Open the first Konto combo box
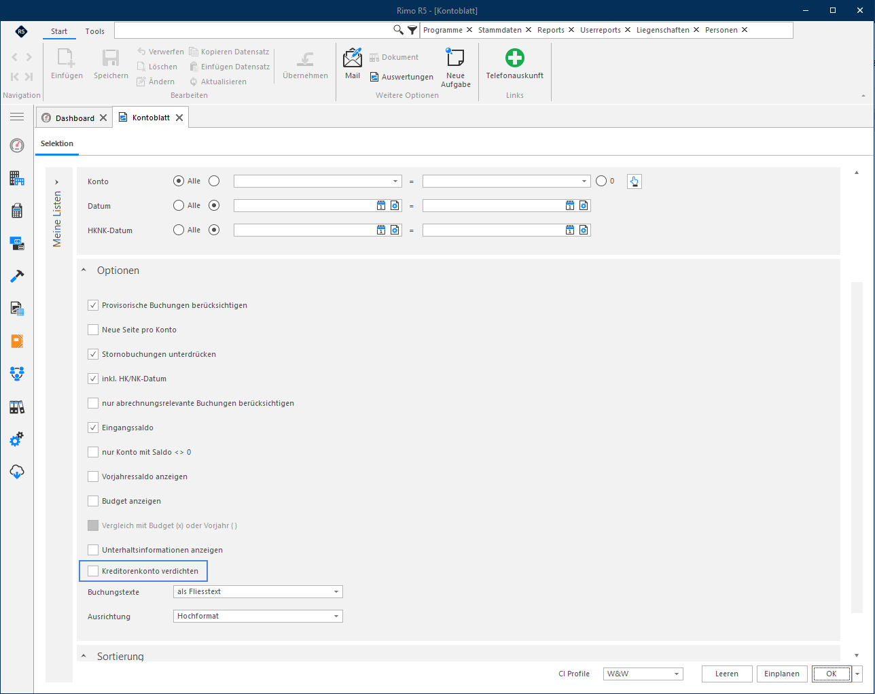875x694 pixels. click(317, 181)
